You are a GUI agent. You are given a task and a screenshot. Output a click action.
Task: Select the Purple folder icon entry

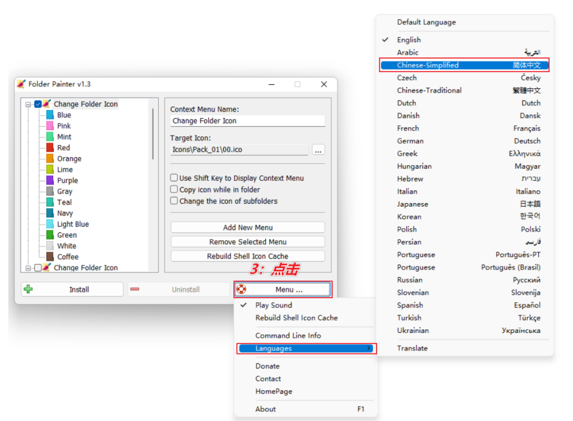click(x=50, y=180)
